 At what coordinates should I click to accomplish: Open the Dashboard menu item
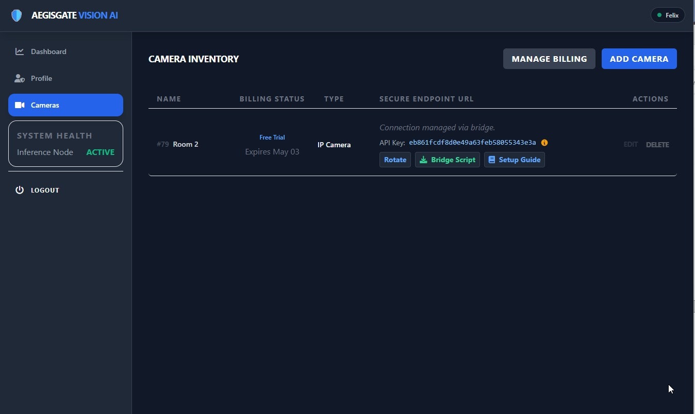click(x=65, y=51)
